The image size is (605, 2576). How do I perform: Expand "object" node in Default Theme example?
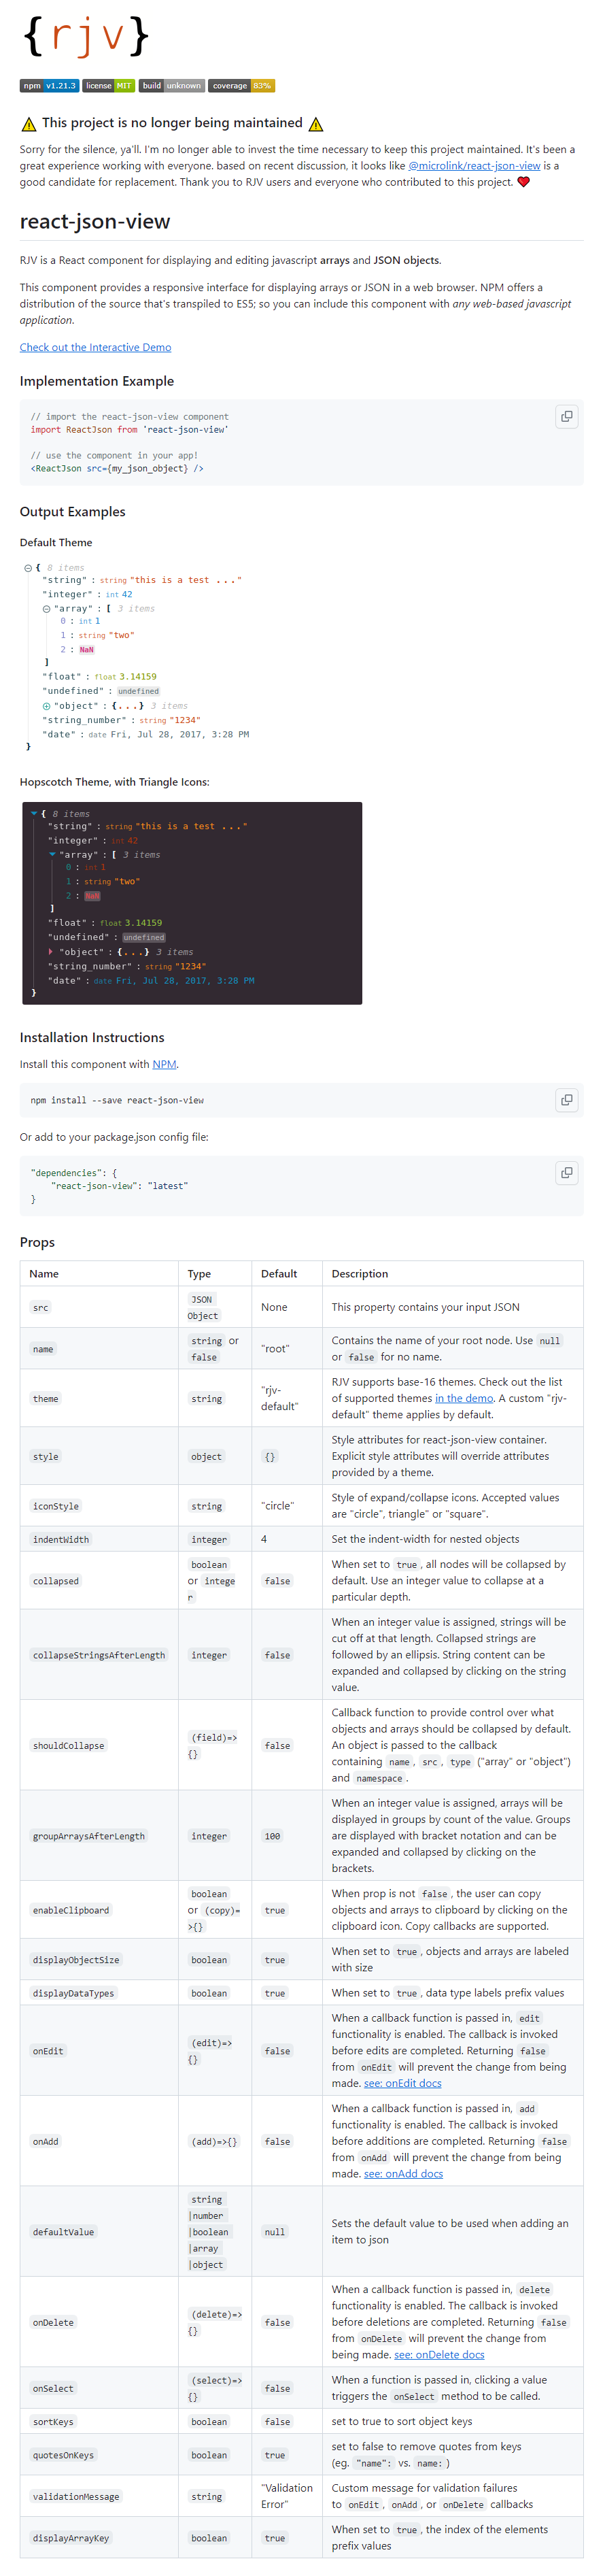[x=46, y=706]
